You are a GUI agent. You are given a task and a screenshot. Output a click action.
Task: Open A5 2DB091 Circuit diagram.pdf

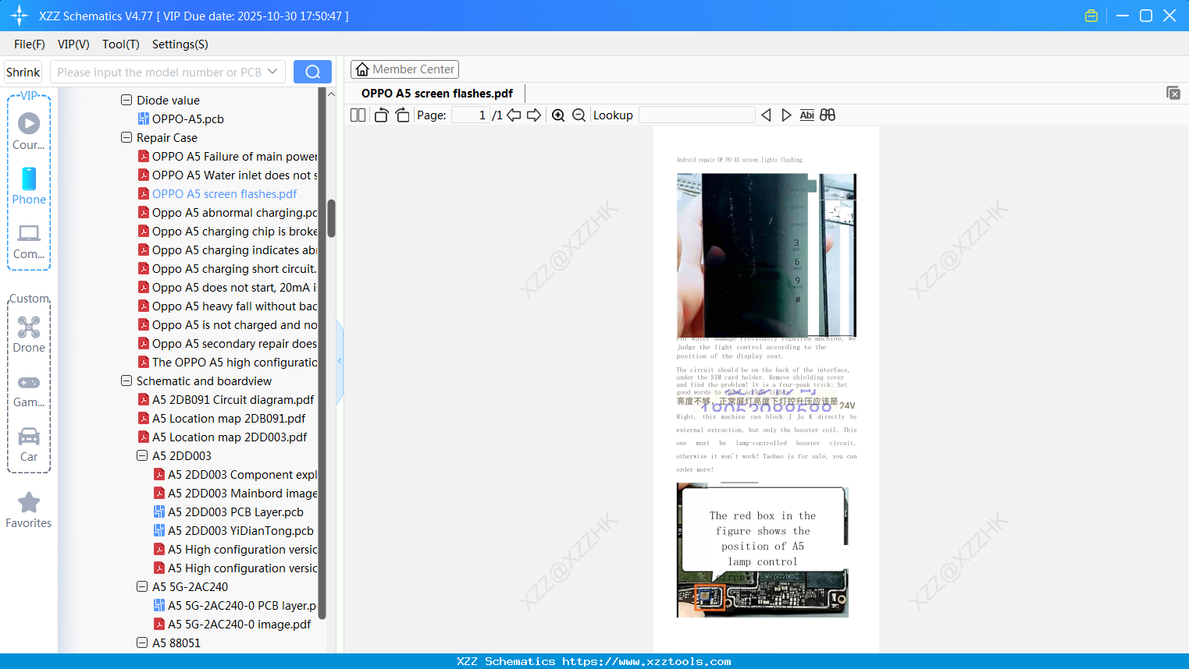tap(233, 399)
